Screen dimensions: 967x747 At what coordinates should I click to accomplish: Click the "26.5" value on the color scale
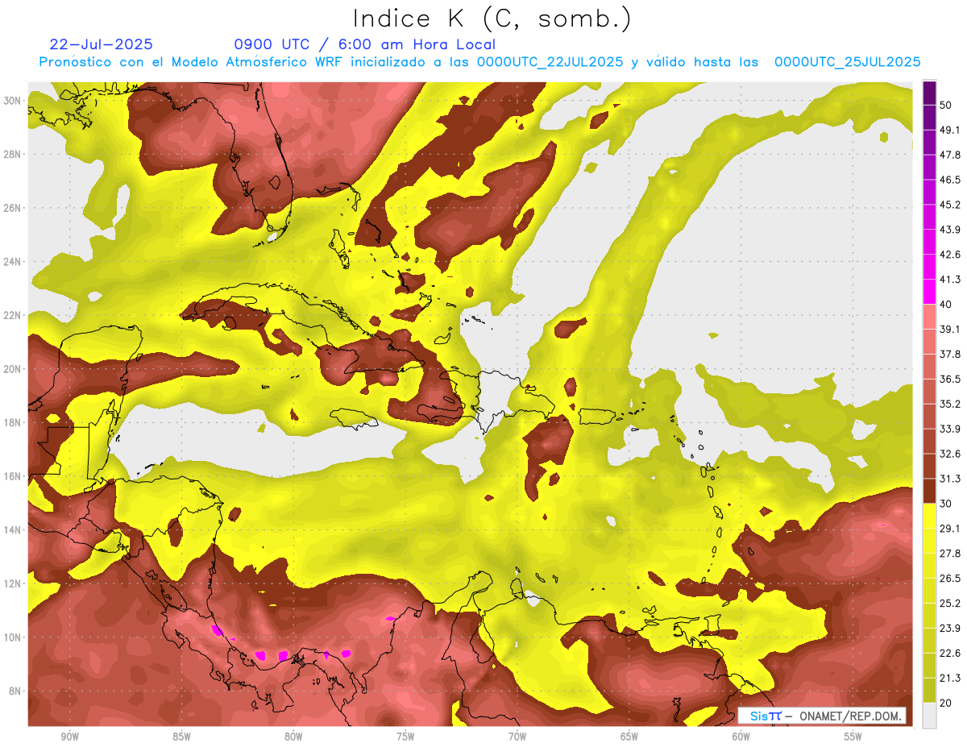click(951, 578)
